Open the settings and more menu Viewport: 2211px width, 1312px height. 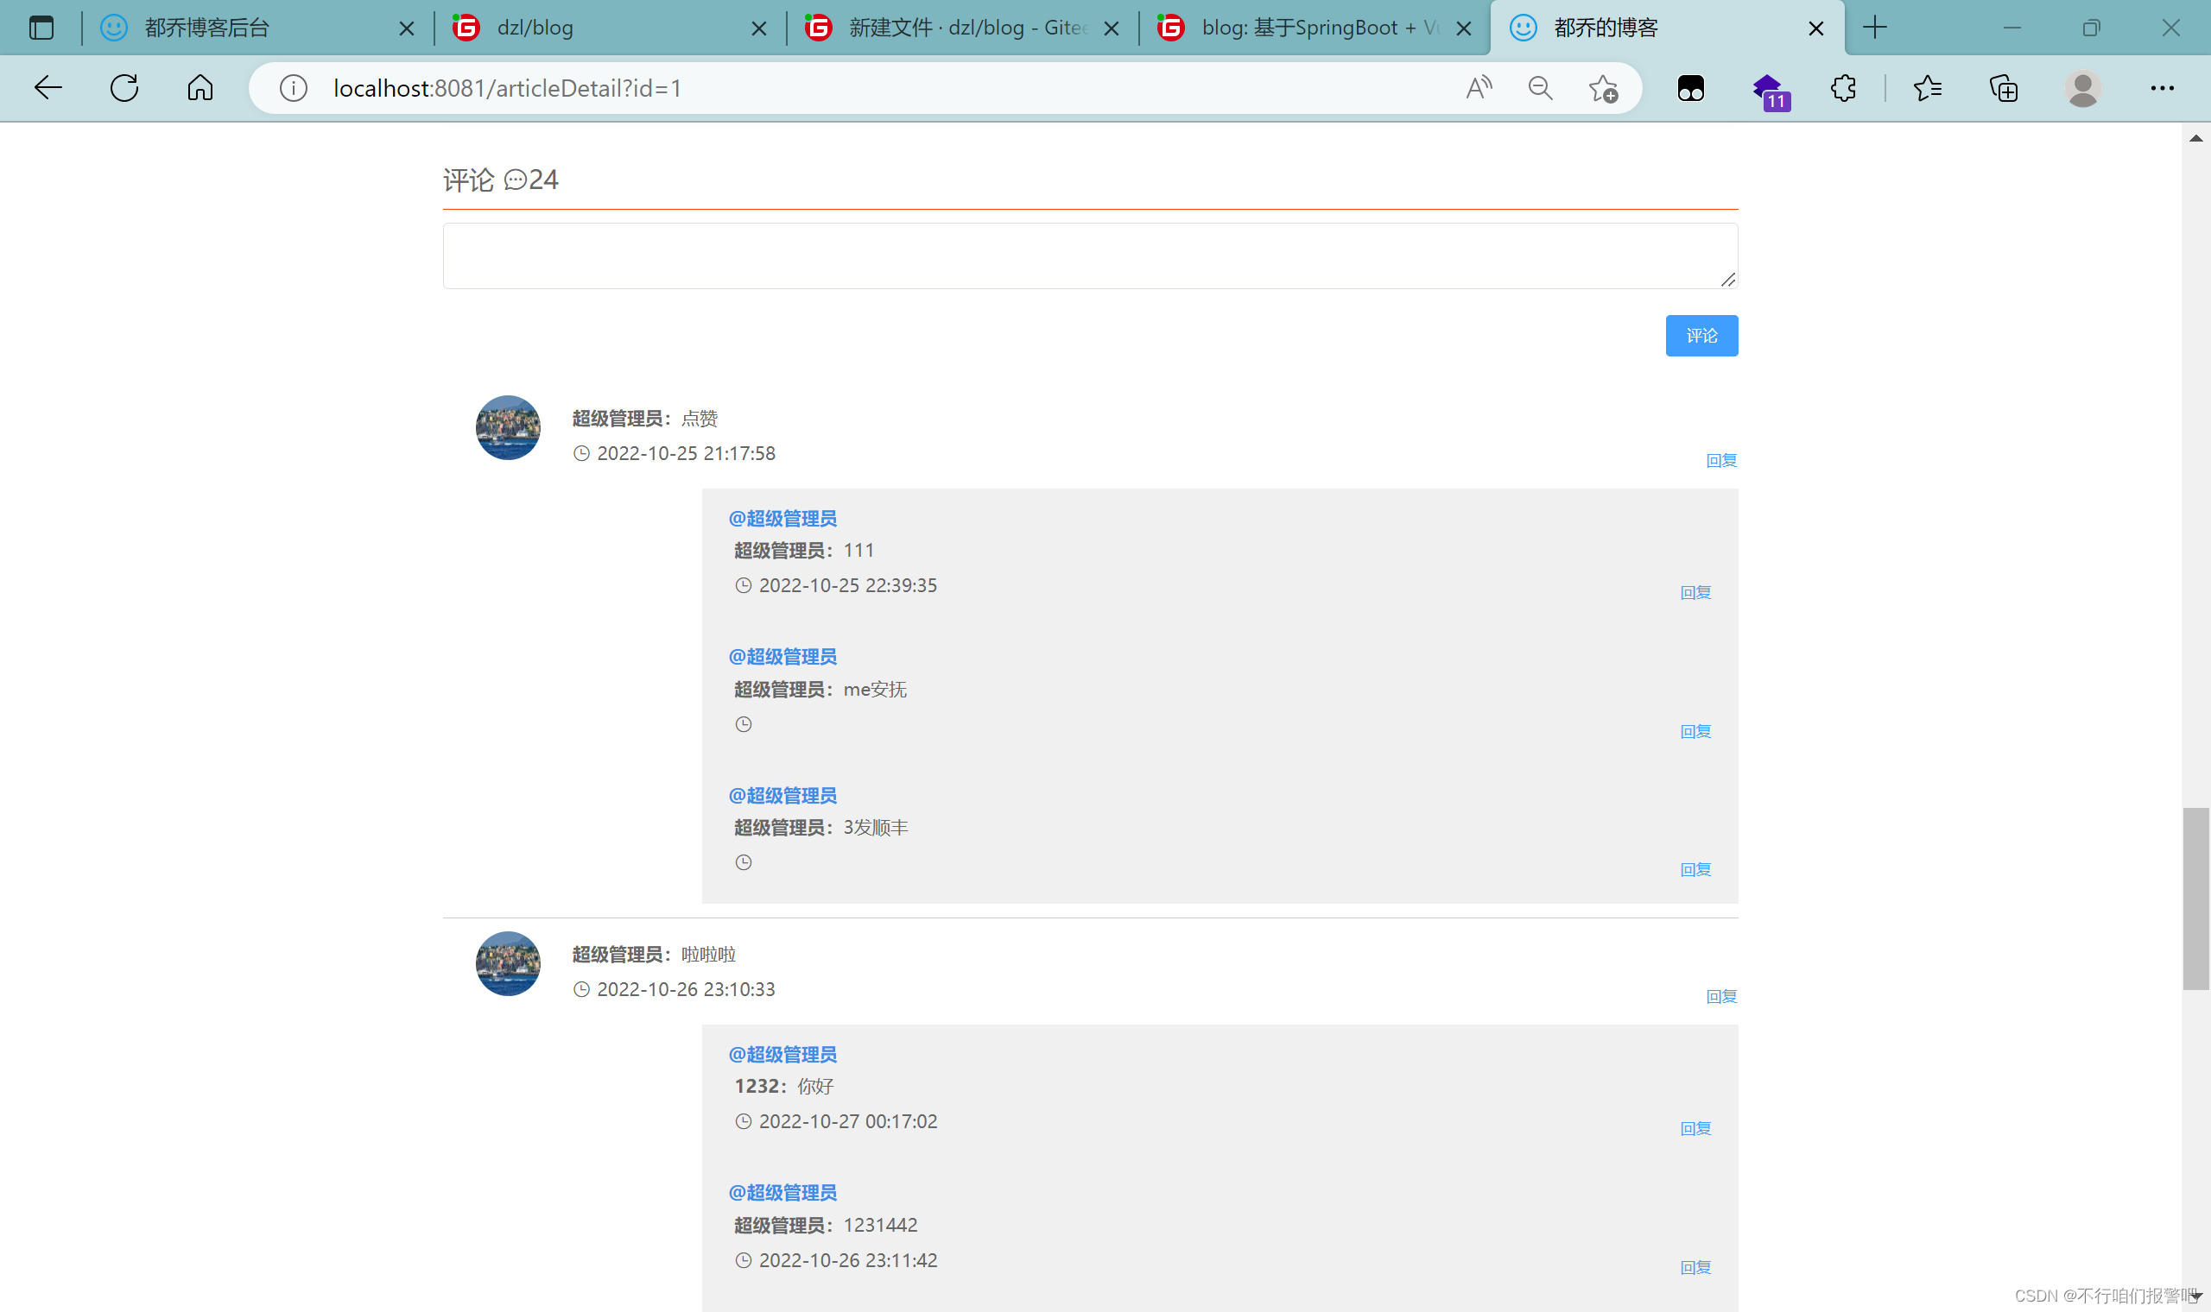pyautogui.click(x=2162, y=87)
